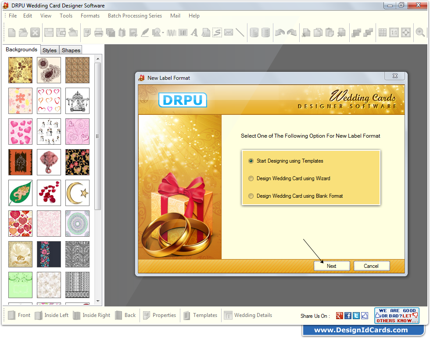The height and width of the screenshot is (338, 430).
Task: Click the zoom in magnifier icon
Action: pyautogui.click(x=420, y=32)
